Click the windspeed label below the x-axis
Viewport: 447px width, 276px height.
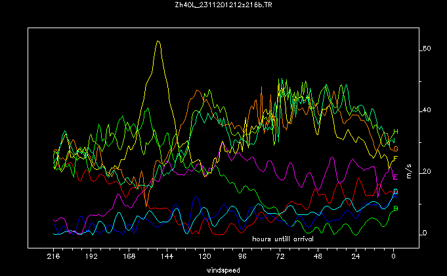223,269
